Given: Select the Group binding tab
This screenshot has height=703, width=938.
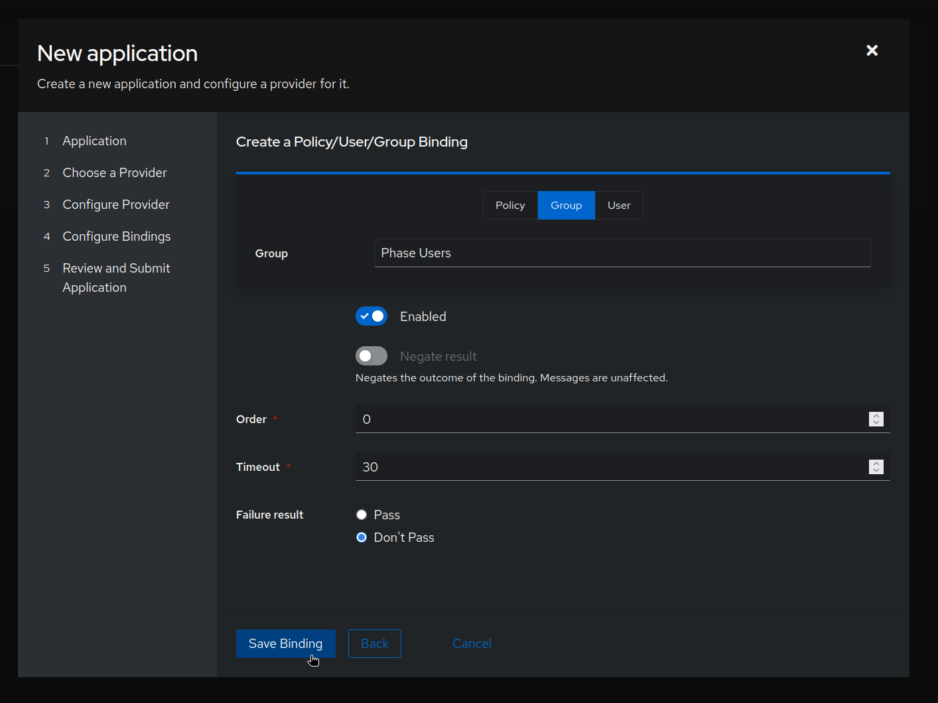Looking at the screenshot, I should [567, 205].
